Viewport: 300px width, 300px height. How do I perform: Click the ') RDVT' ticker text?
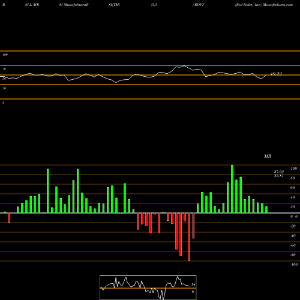[x=199, y=5]
